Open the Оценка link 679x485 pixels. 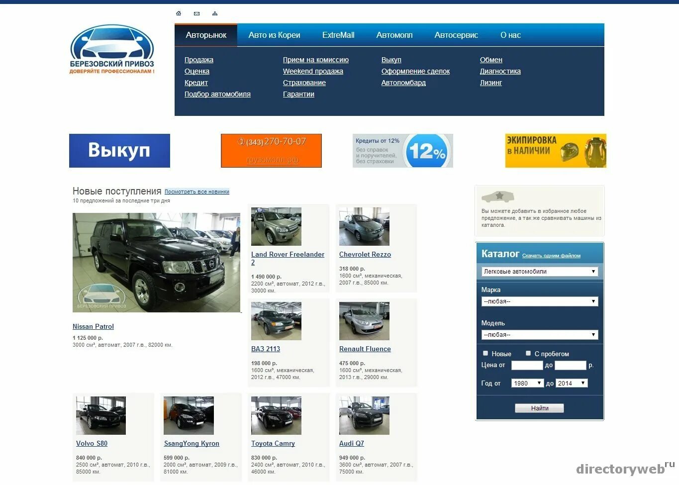(197, 71)
